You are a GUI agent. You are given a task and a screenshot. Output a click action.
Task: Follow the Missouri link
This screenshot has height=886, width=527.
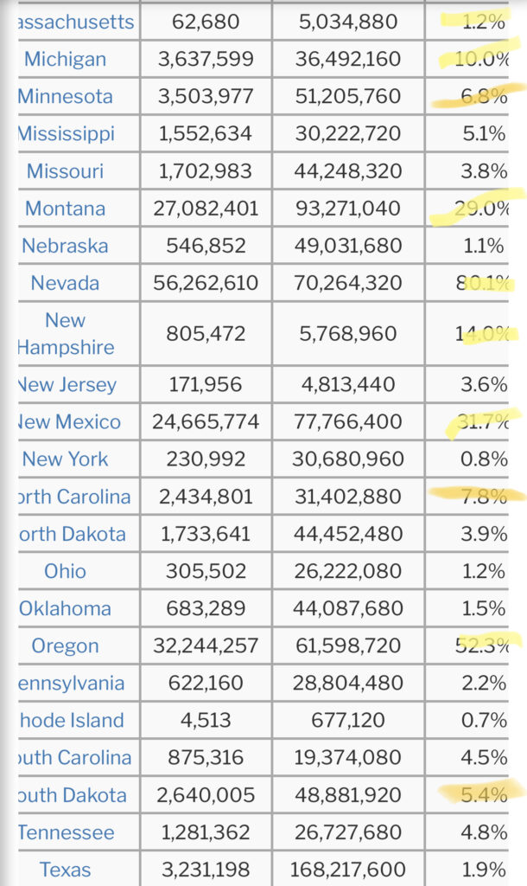(x=65, y=170)
